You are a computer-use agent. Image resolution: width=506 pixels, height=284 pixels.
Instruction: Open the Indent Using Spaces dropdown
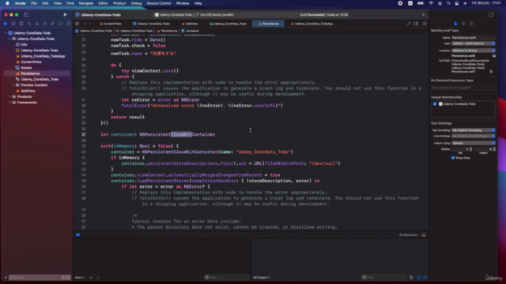click(474, 143)
